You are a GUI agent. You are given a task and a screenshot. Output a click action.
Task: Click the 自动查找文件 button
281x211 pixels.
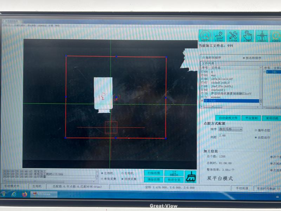click(x=228, y=118)
